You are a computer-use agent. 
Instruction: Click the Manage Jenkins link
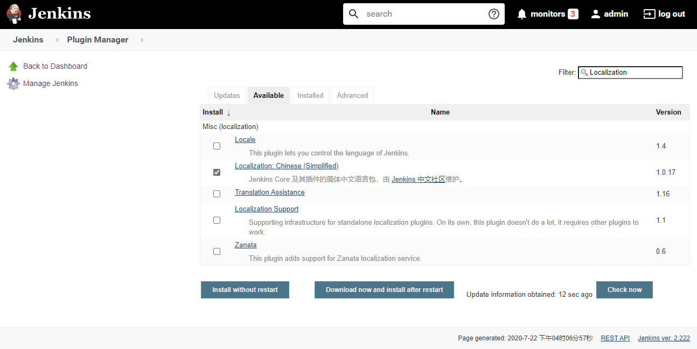click(x=51, y=83)
